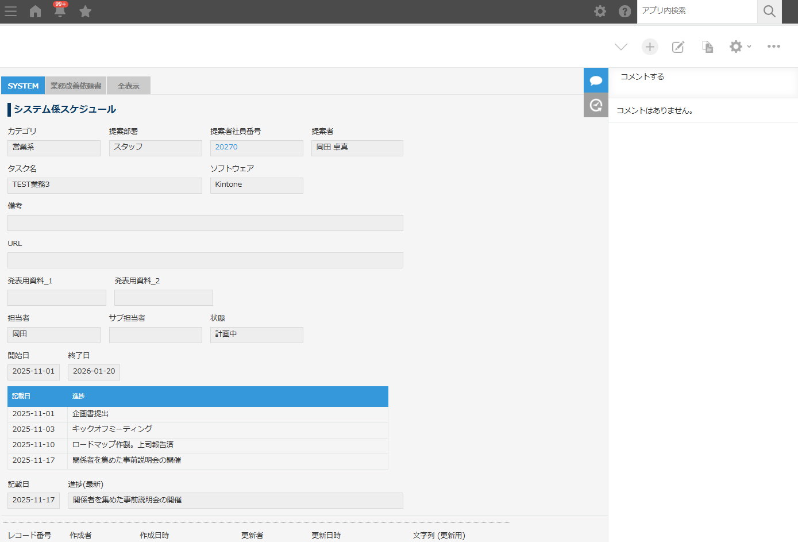
Task: Click the コメントする comment input box
Action: coord(703,77)
